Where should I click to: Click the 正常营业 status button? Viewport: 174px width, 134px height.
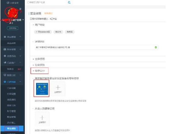pyautogui.click(x=13, y=28)
